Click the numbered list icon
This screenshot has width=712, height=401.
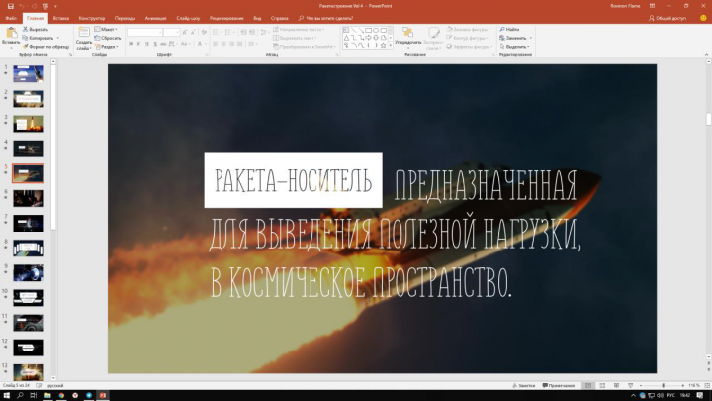point(228,33)
